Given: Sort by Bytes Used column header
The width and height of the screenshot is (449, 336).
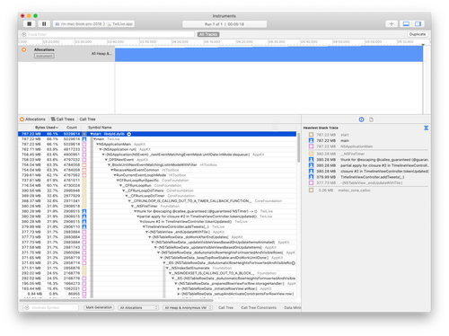Looking at the screenshot, I should (47, 128).
